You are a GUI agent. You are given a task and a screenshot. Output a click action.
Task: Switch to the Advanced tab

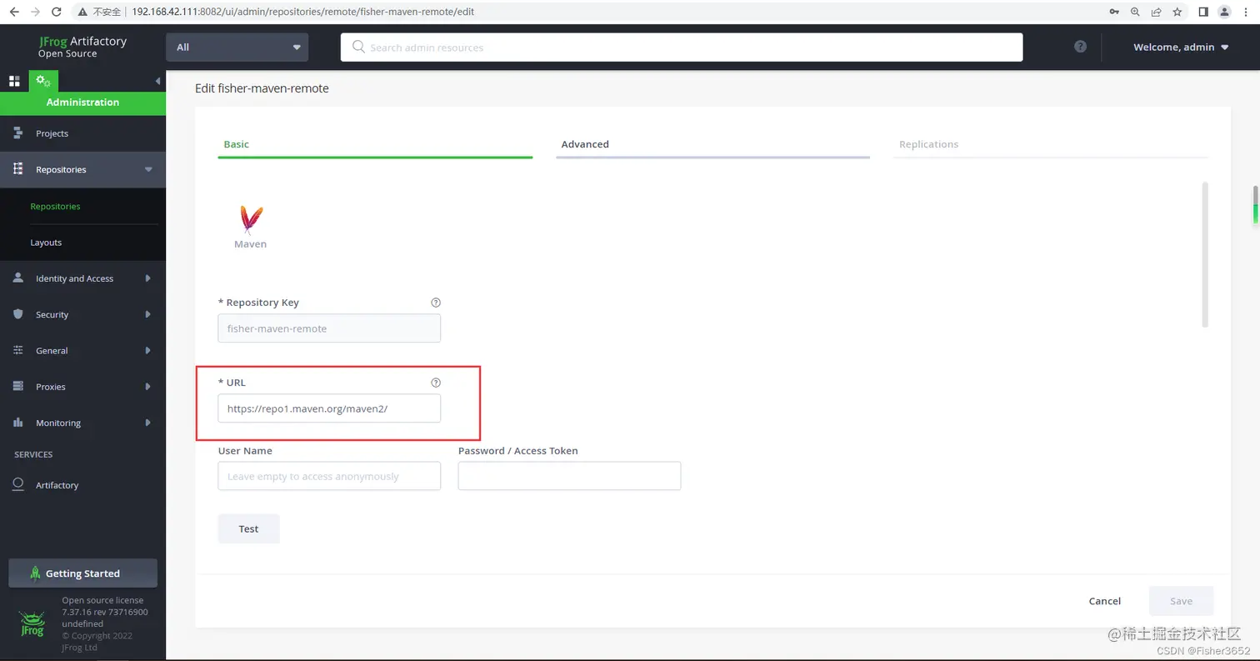[x=712, y=144]
